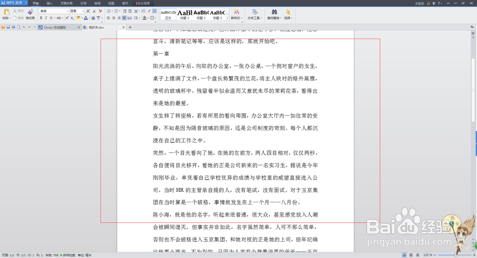Expand the borders dropdown arrow

coord(156,18)
